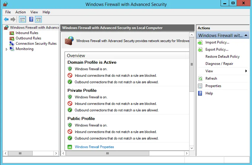Toggle the Show/Hide Action Pane icon
The height and width of the screenshot is (165, 252).
click(38, 20)
